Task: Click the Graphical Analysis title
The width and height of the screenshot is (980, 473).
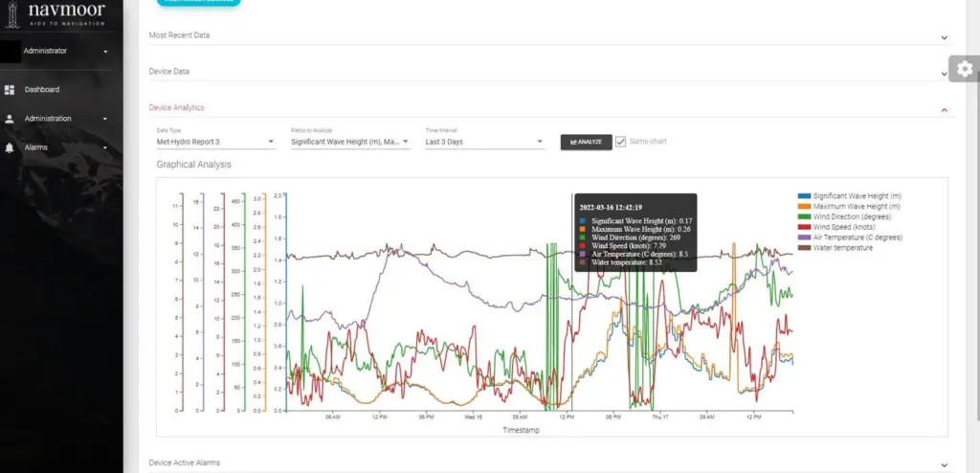Action: tap(193, 165)
